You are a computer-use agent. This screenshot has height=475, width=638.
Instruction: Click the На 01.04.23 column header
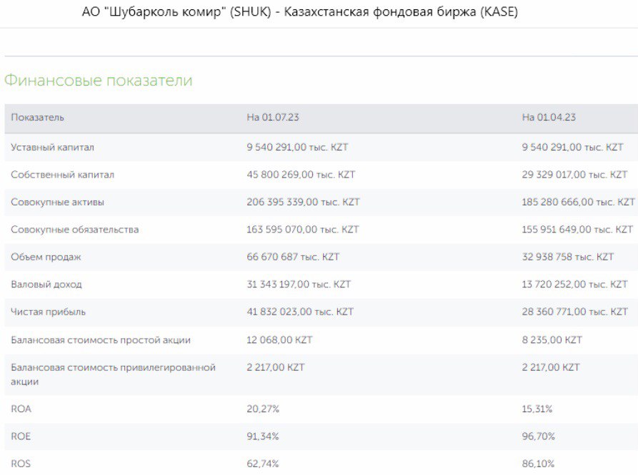[x=549, y=118]
